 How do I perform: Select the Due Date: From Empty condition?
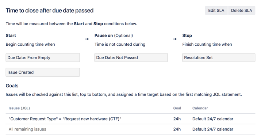click(43, 57)
